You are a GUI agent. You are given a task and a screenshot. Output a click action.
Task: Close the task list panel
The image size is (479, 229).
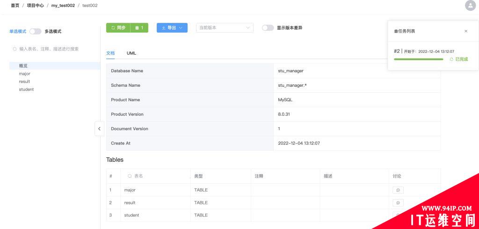coord(466,31)
